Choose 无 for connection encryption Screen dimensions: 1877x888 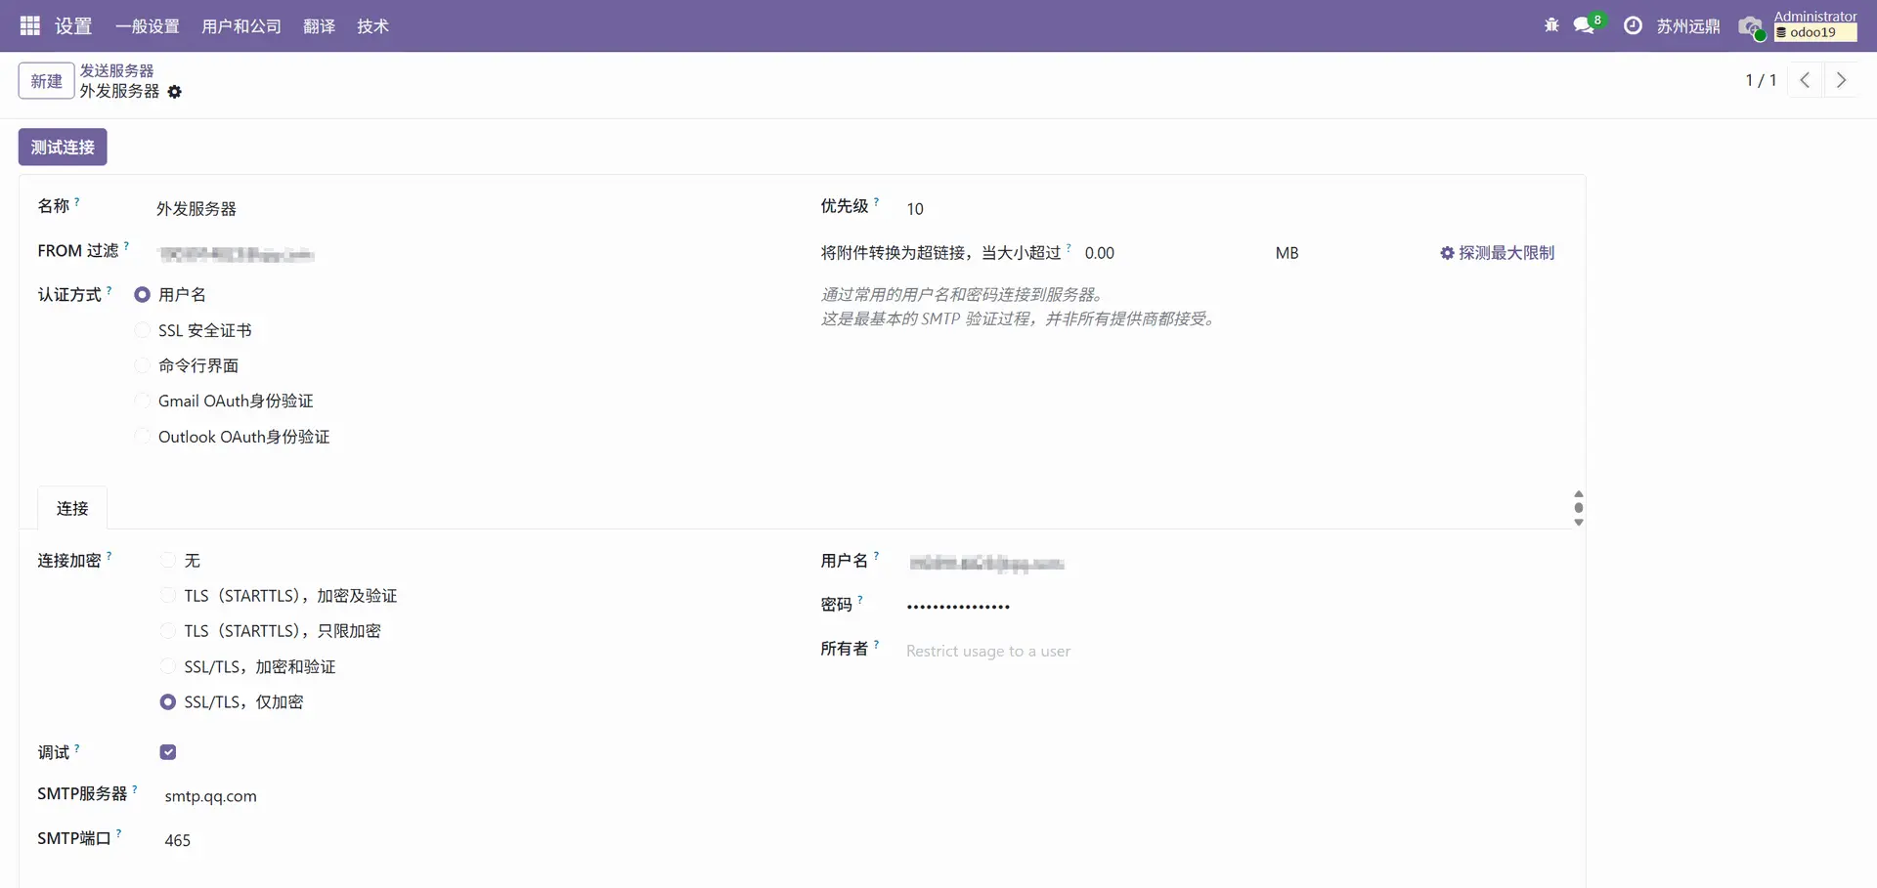(x=168, y=561)
